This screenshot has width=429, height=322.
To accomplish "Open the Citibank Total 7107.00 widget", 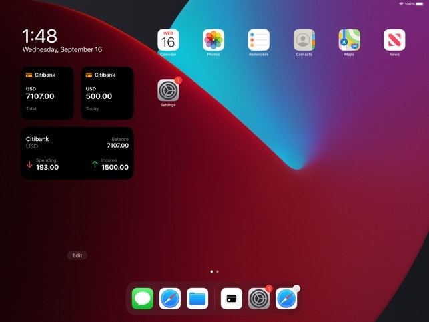I will pos(47,93).
